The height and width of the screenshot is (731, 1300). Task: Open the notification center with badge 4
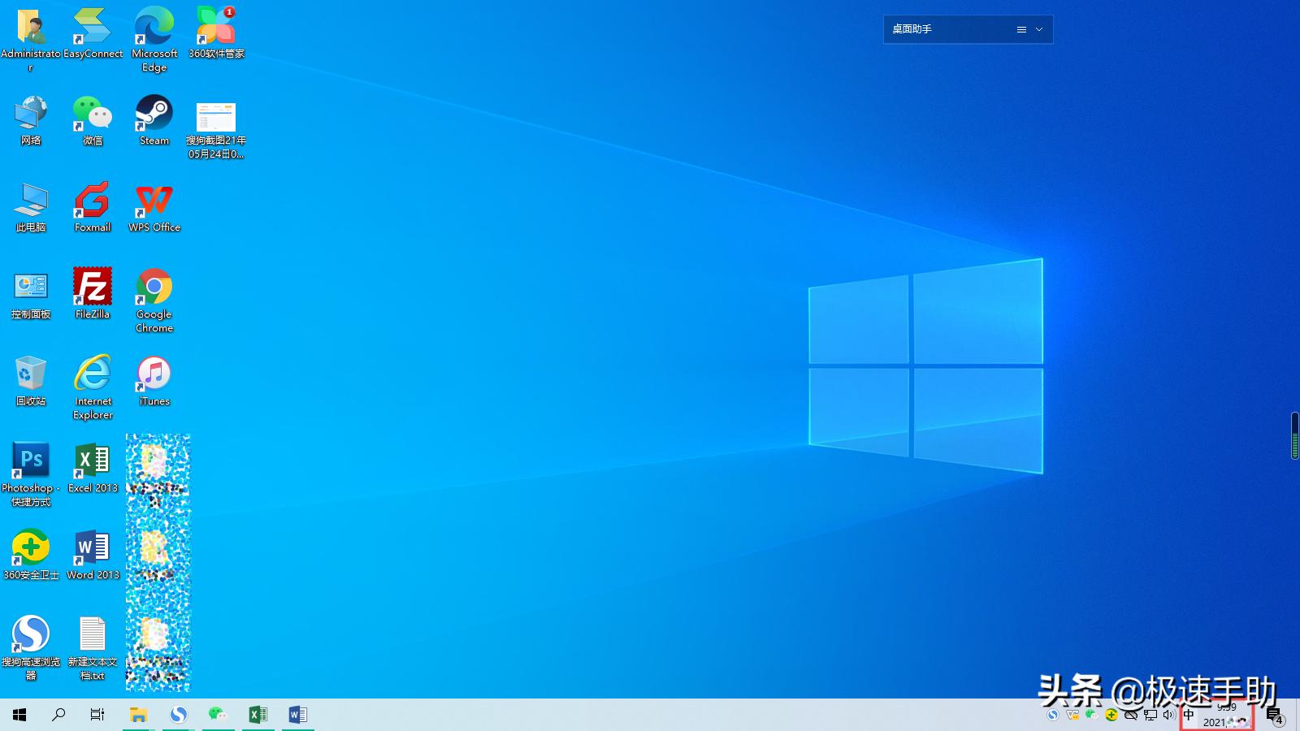tap(1274, 716)
